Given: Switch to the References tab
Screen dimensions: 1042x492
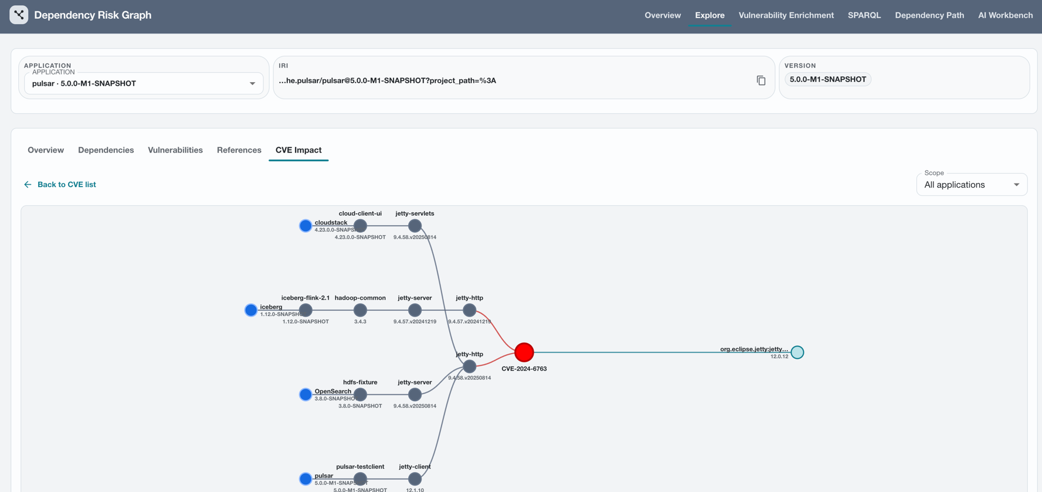Looking at the screenshot, I should point(239,150).
